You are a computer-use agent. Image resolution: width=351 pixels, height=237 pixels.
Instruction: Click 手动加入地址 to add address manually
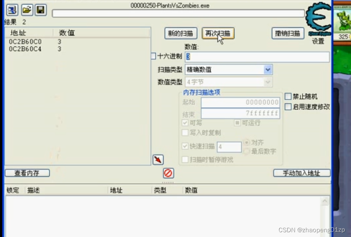tap(302, 173)
